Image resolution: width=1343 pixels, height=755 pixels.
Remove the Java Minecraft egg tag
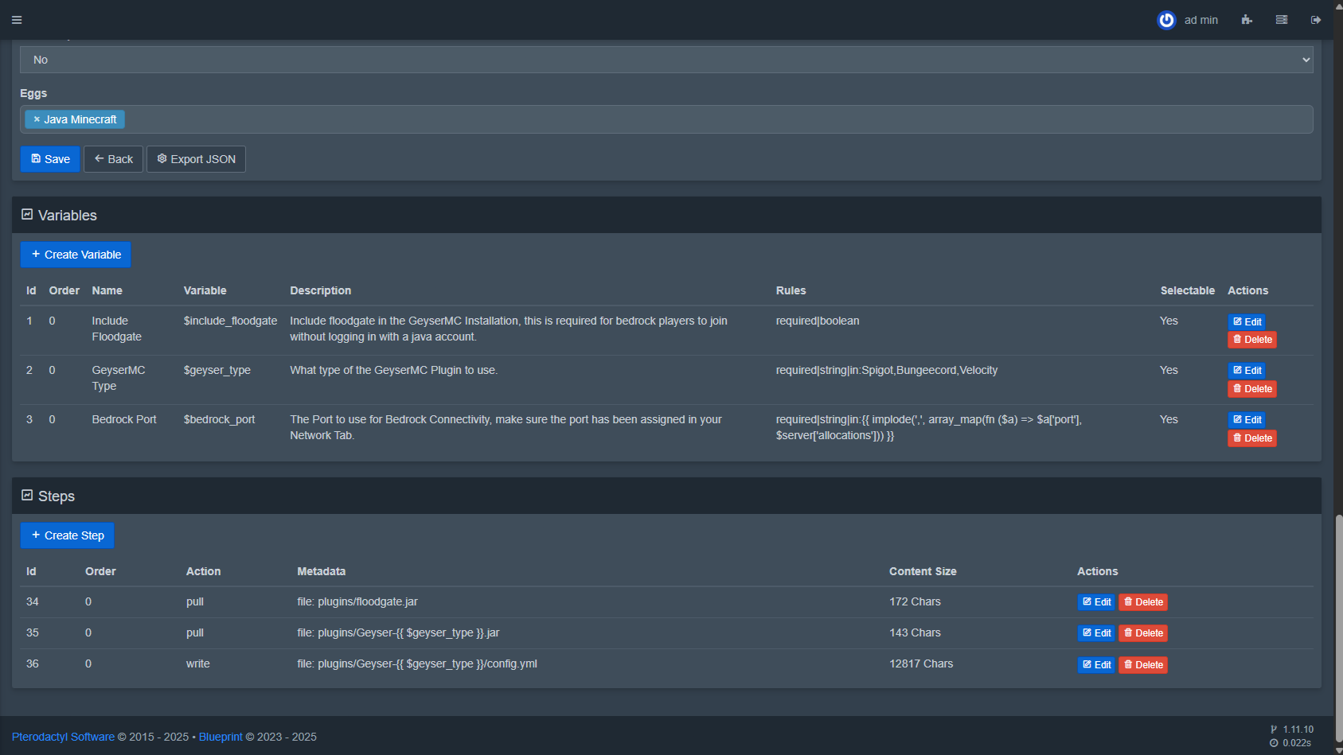[x=37, y=119]
